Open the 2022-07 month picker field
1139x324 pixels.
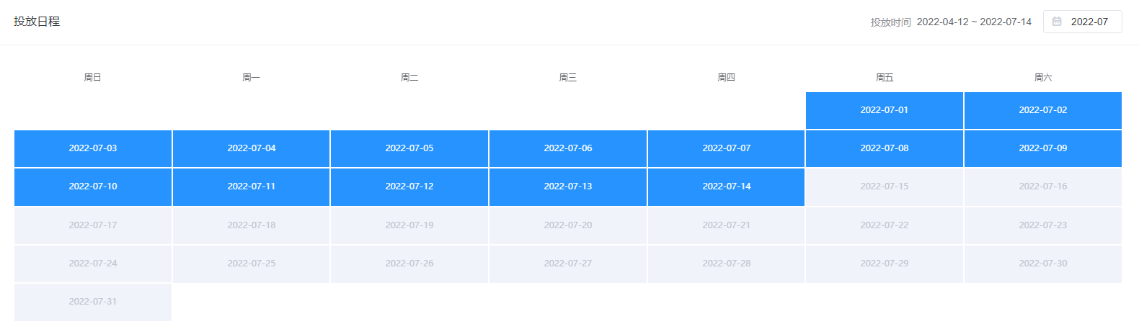[x=1083, y=22]
